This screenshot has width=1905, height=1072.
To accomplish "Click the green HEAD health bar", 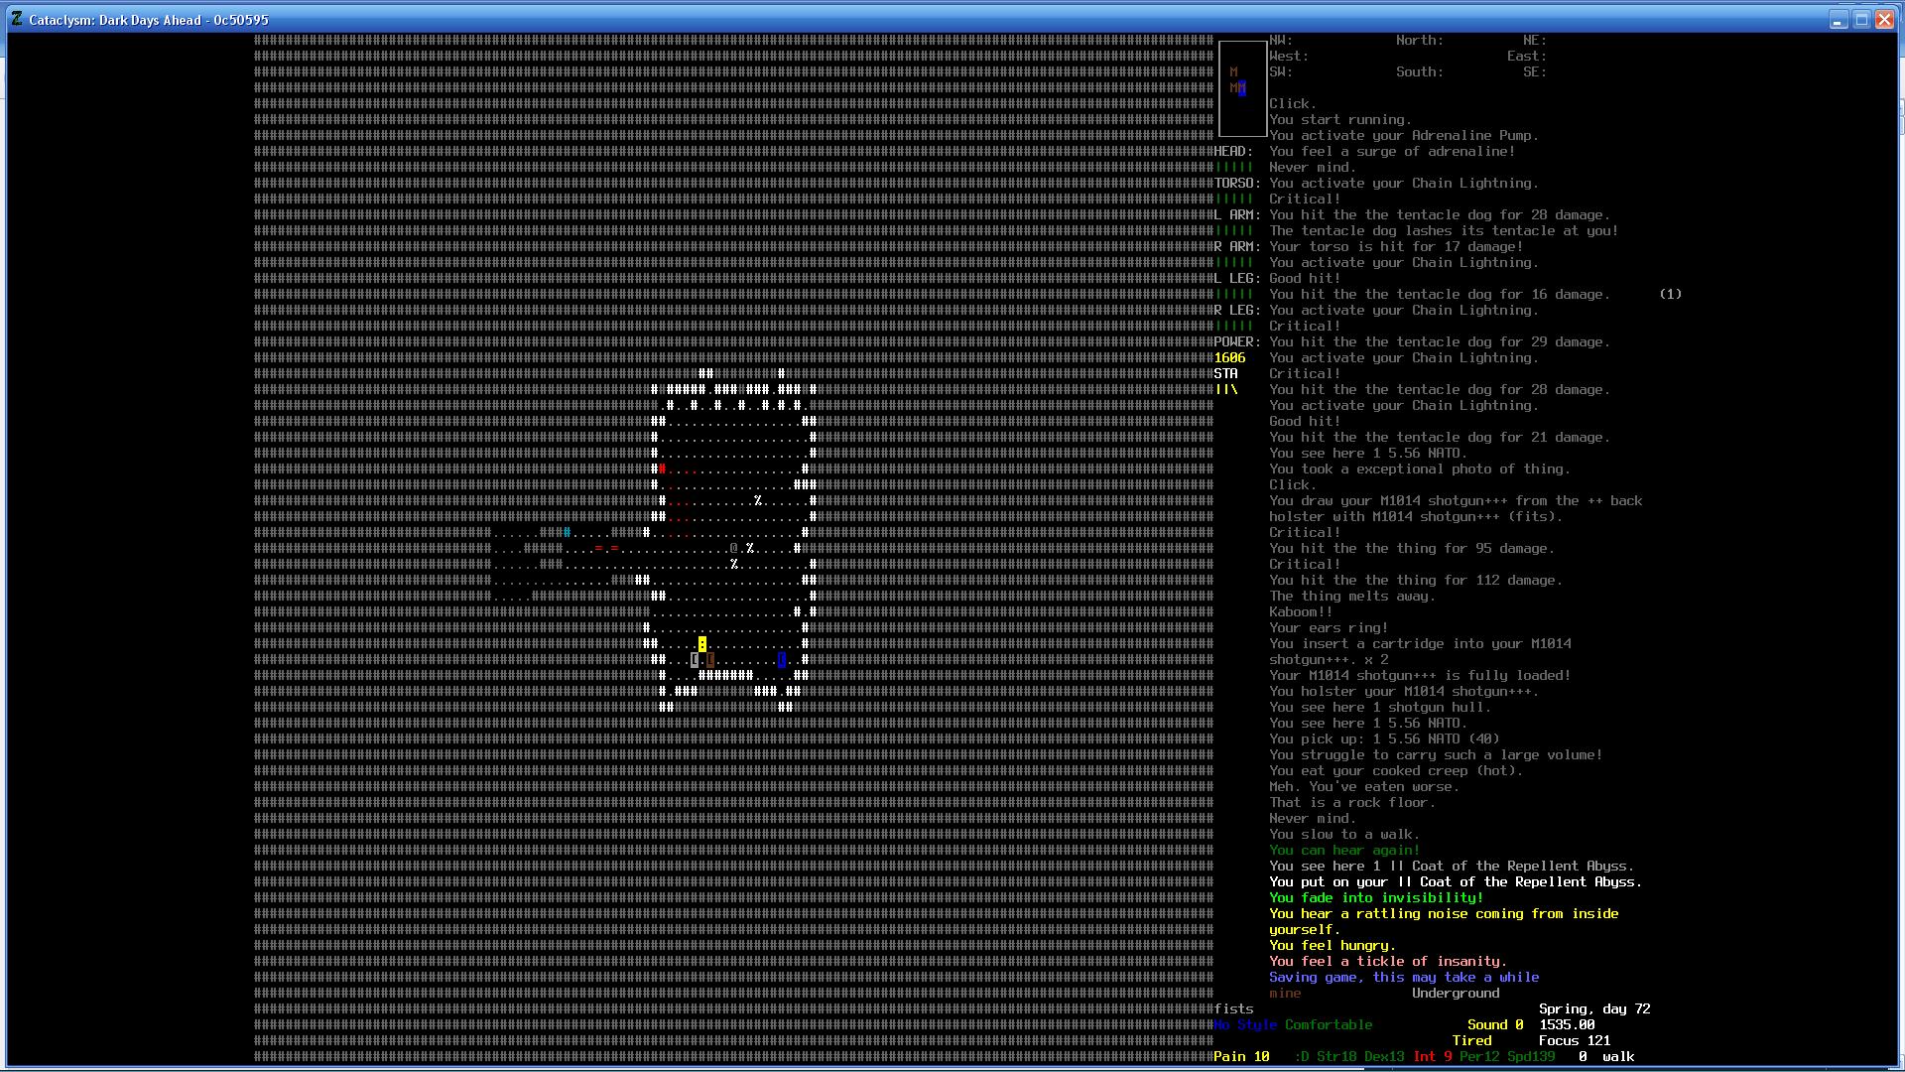I will pyautogui.click(x=1233, y=168).
